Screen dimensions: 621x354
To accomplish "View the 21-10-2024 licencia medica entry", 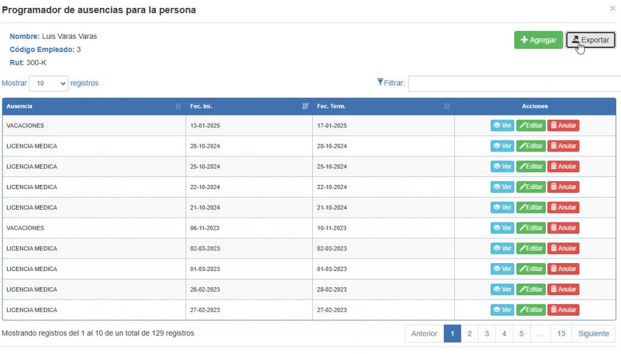I will [502, 207].
